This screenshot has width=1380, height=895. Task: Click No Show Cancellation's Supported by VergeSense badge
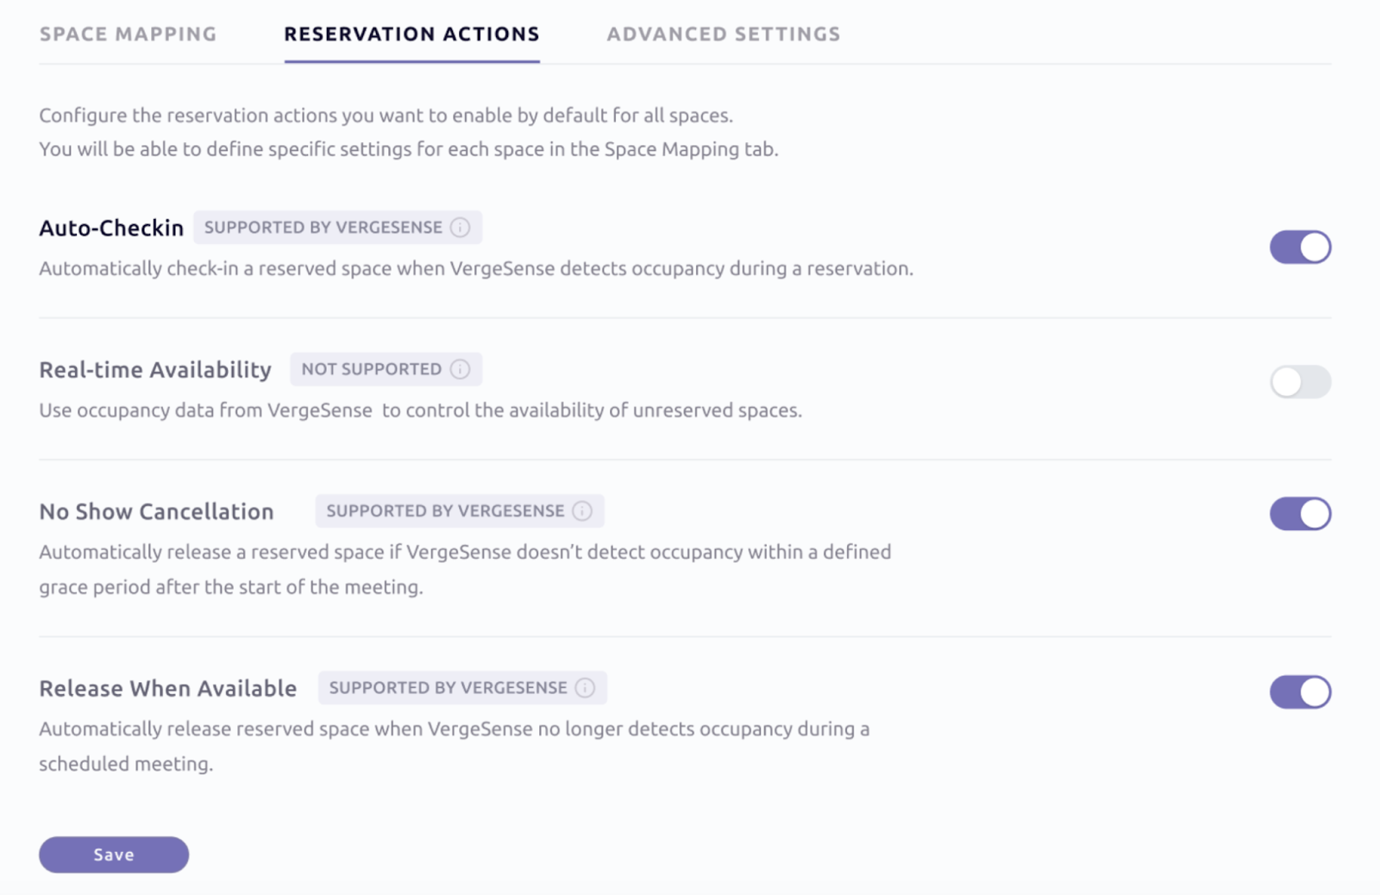460,511
